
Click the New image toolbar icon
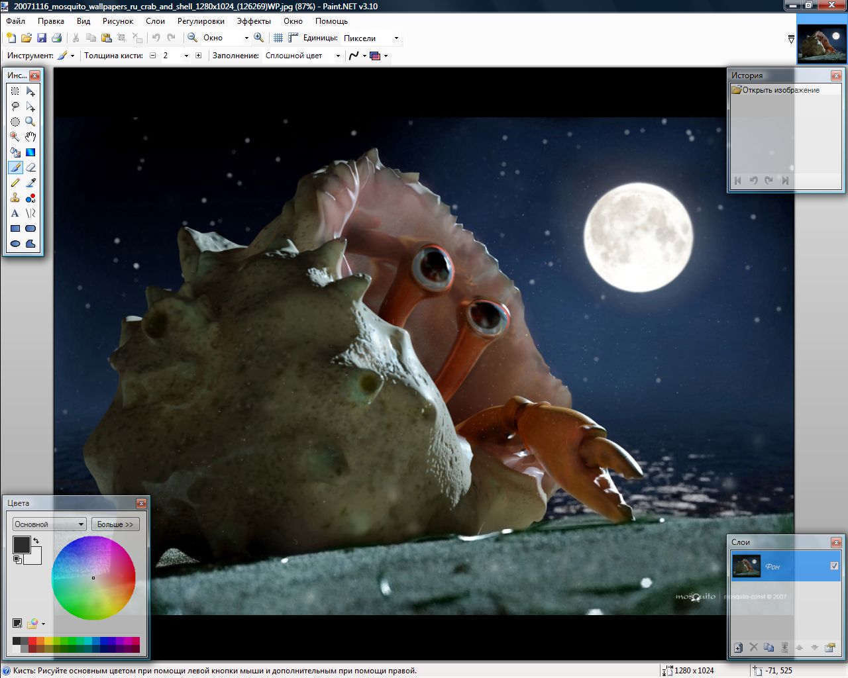[11, 38]
